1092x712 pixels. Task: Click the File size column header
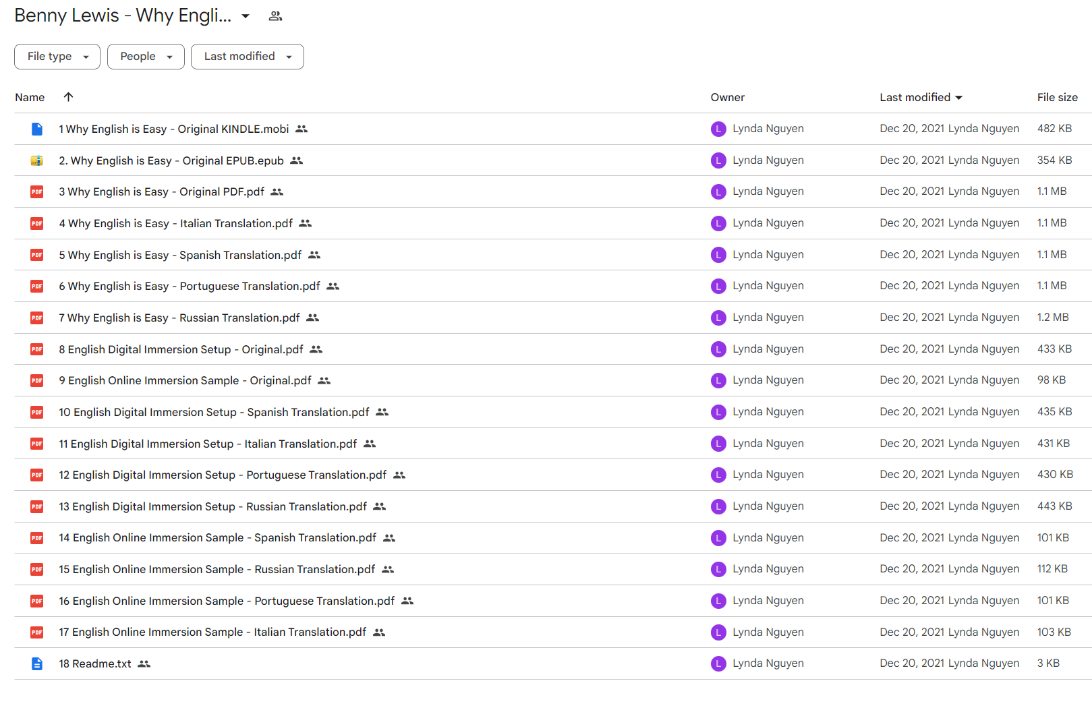[1058, 98]
